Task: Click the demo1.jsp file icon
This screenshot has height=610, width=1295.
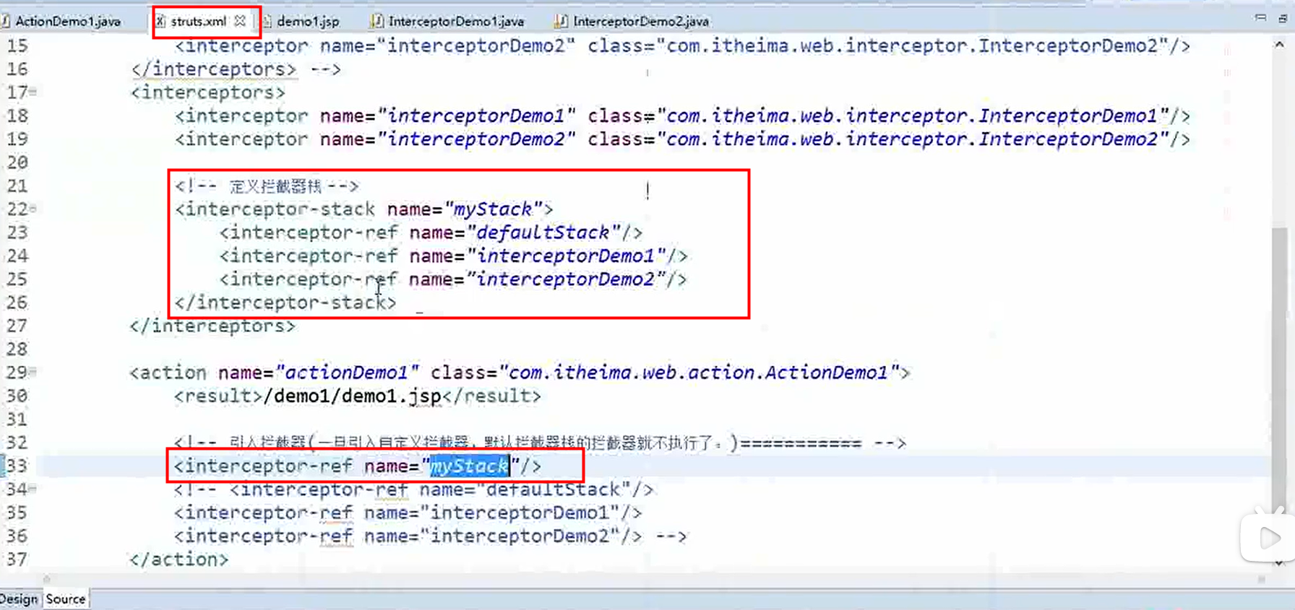Action: tap(267, 21)
